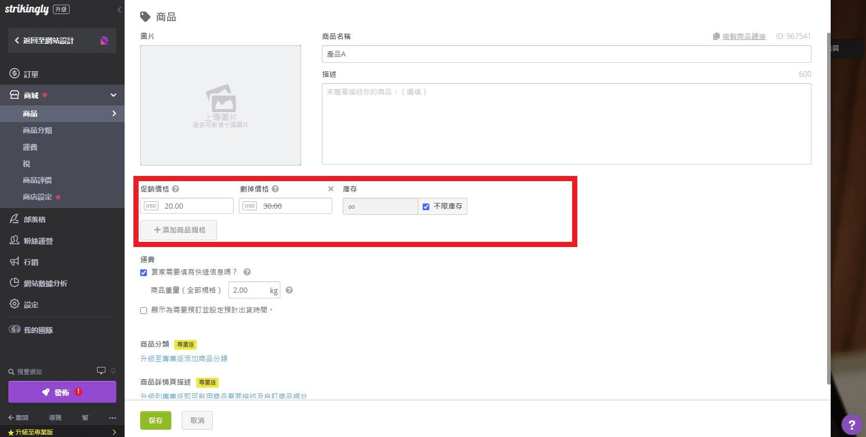Click 導覽 tour link
This screenshot has height=437, width=866.
pos(55,417)
